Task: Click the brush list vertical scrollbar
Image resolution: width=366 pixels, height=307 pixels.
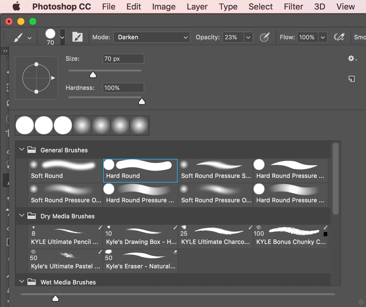Action: pos(336,178)
